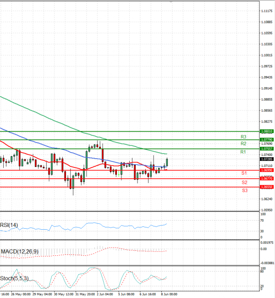
Task: Select the 1.07790 price tag
Action: click(x=267, y=140)
